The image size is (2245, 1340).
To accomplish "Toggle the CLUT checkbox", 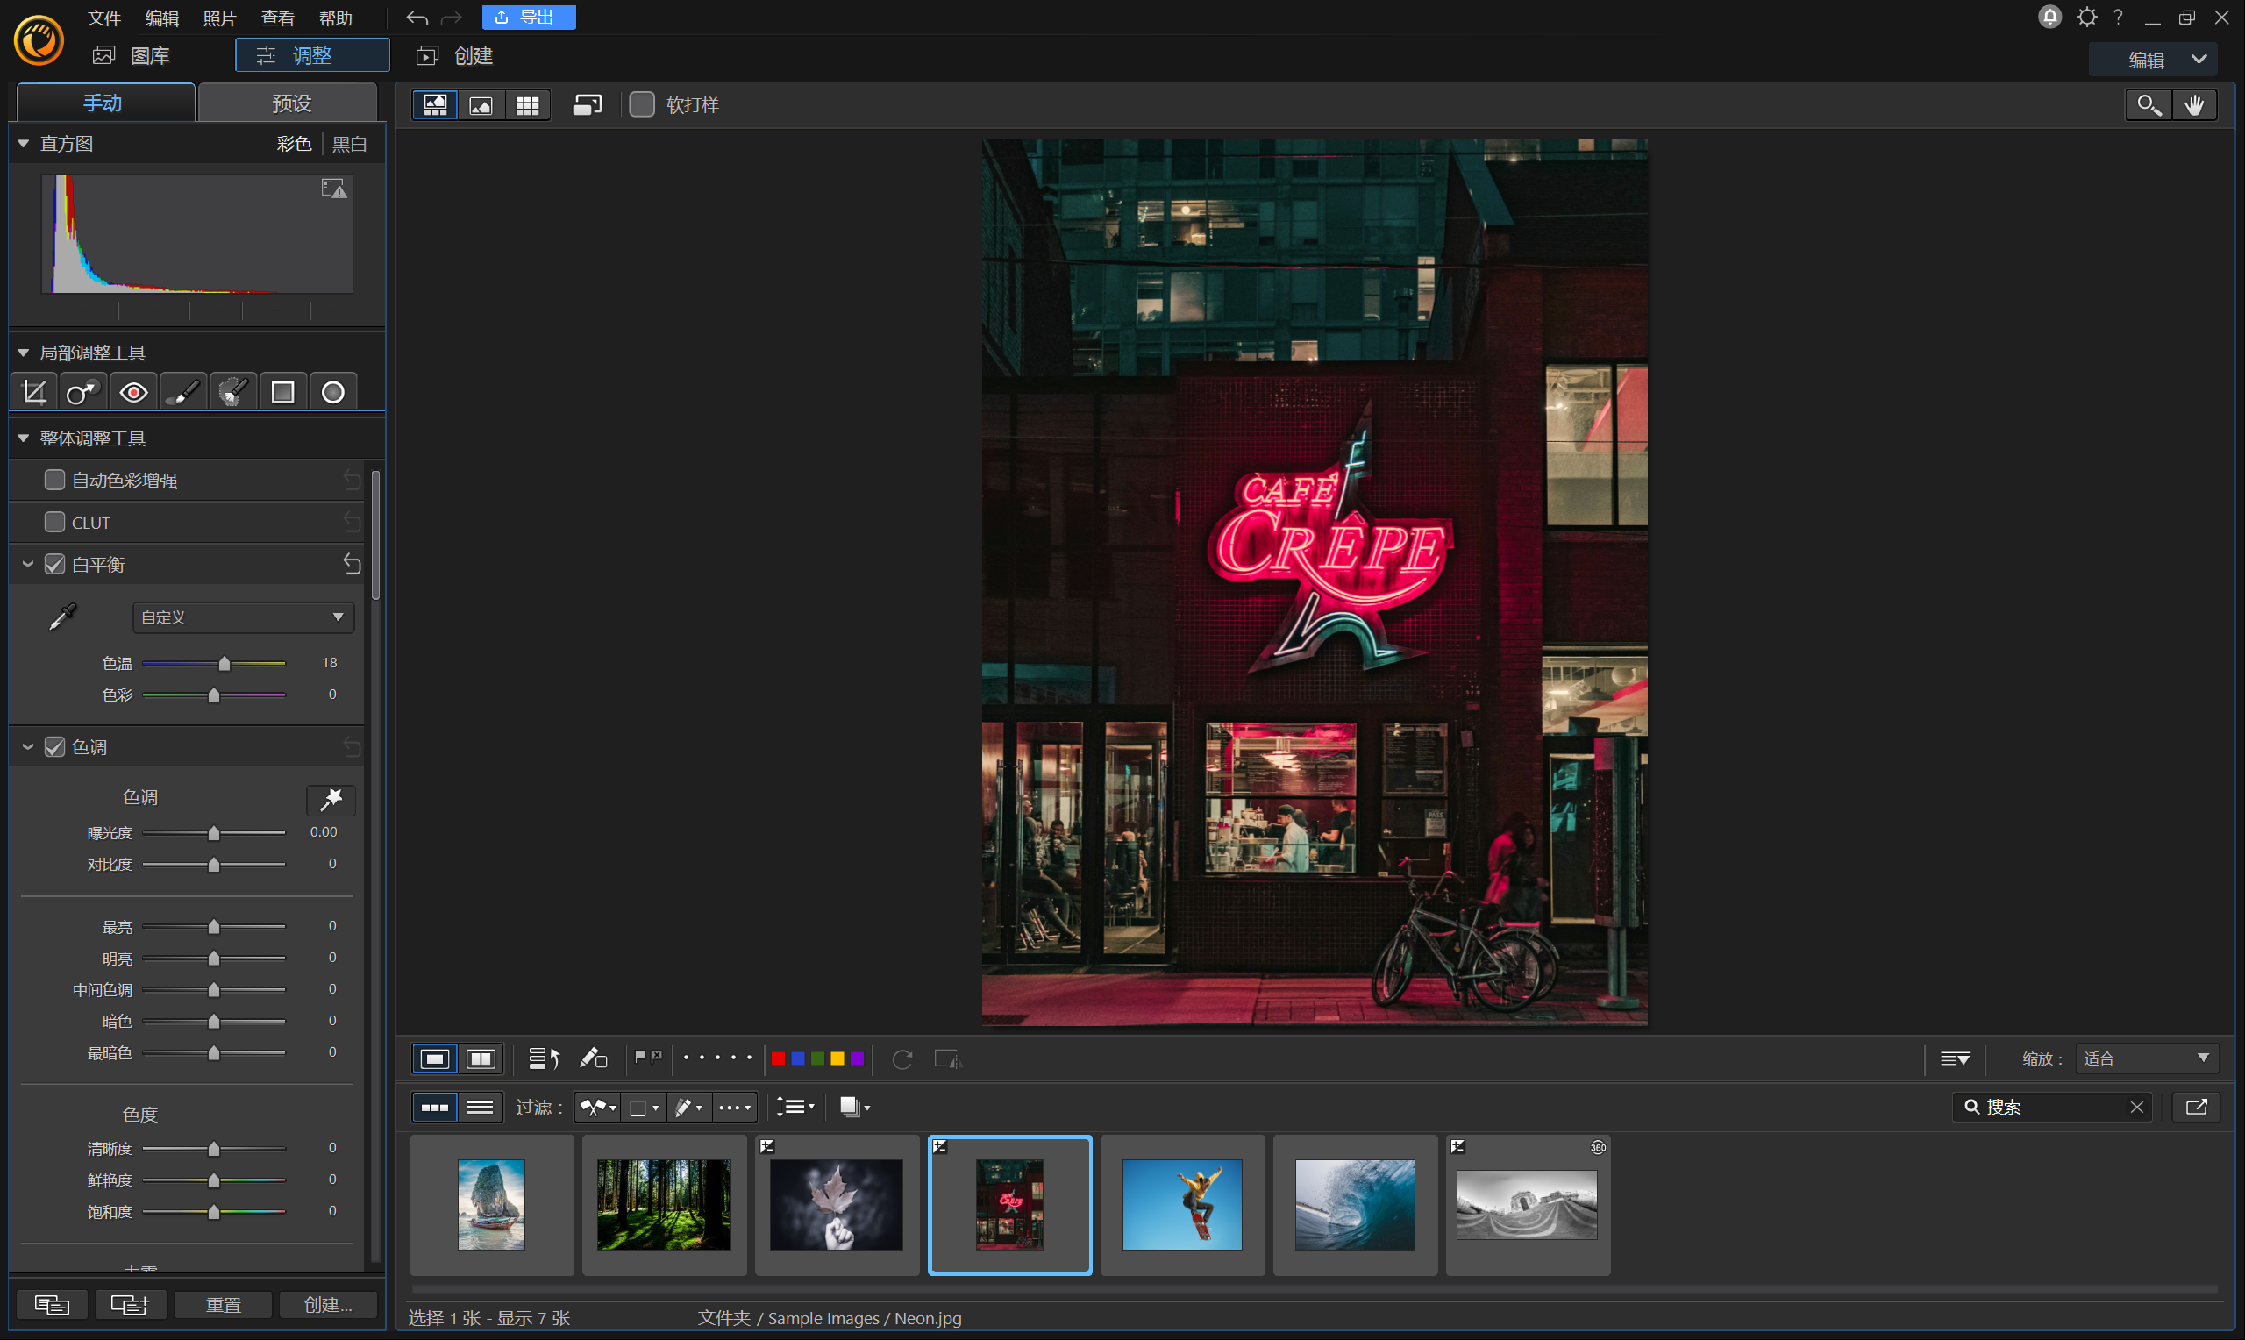I will point(54,522).
